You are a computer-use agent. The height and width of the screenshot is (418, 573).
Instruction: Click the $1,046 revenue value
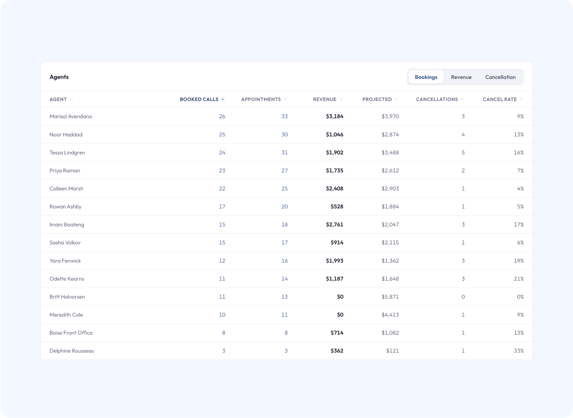(334, 134)
